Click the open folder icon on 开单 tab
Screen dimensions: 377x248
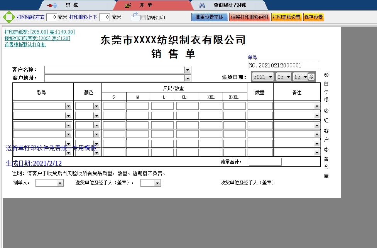coord(128,5)
